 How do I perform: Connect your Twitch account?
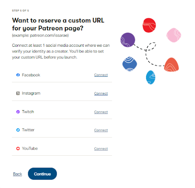click(101, 112)
